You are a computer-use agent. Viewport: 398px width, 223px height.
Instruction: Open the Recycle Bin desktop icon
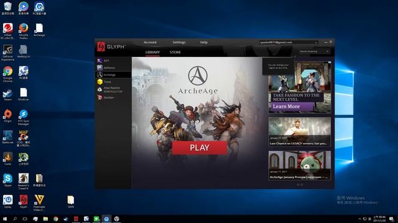7,8
